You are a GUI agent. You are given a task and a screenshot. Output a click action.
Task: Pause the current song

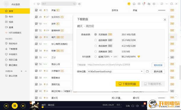(x=15, y=106)
